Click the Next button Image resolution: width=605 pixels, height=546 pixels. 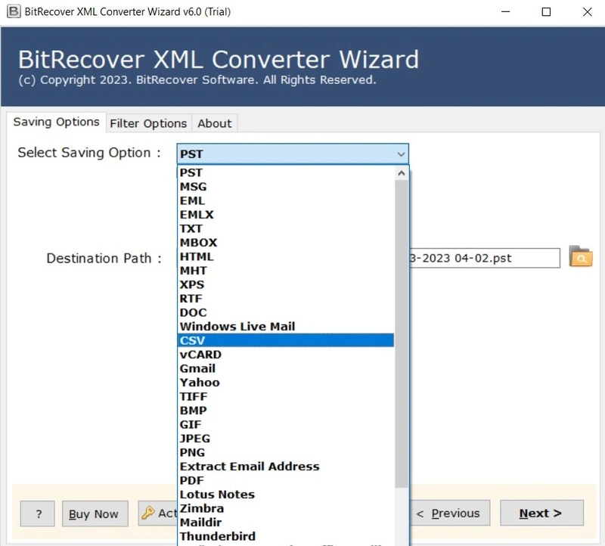point(541,513)
